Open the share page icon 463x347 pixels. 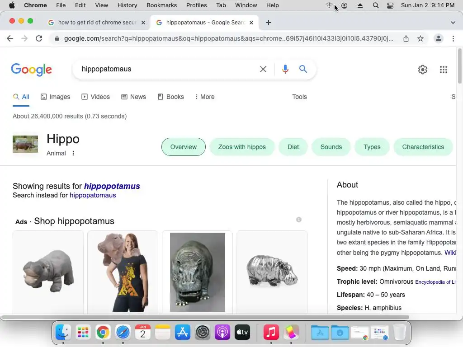(406, 38)
